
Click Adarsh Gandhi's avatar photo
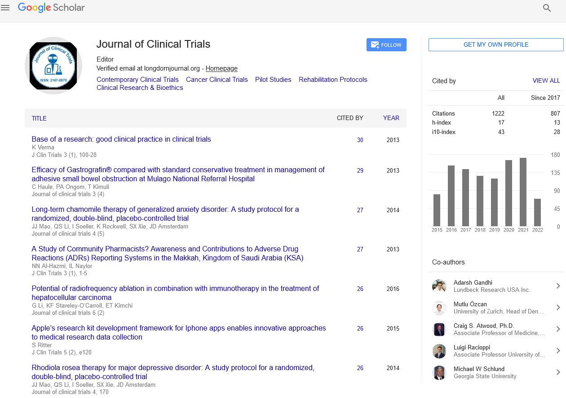439,286
